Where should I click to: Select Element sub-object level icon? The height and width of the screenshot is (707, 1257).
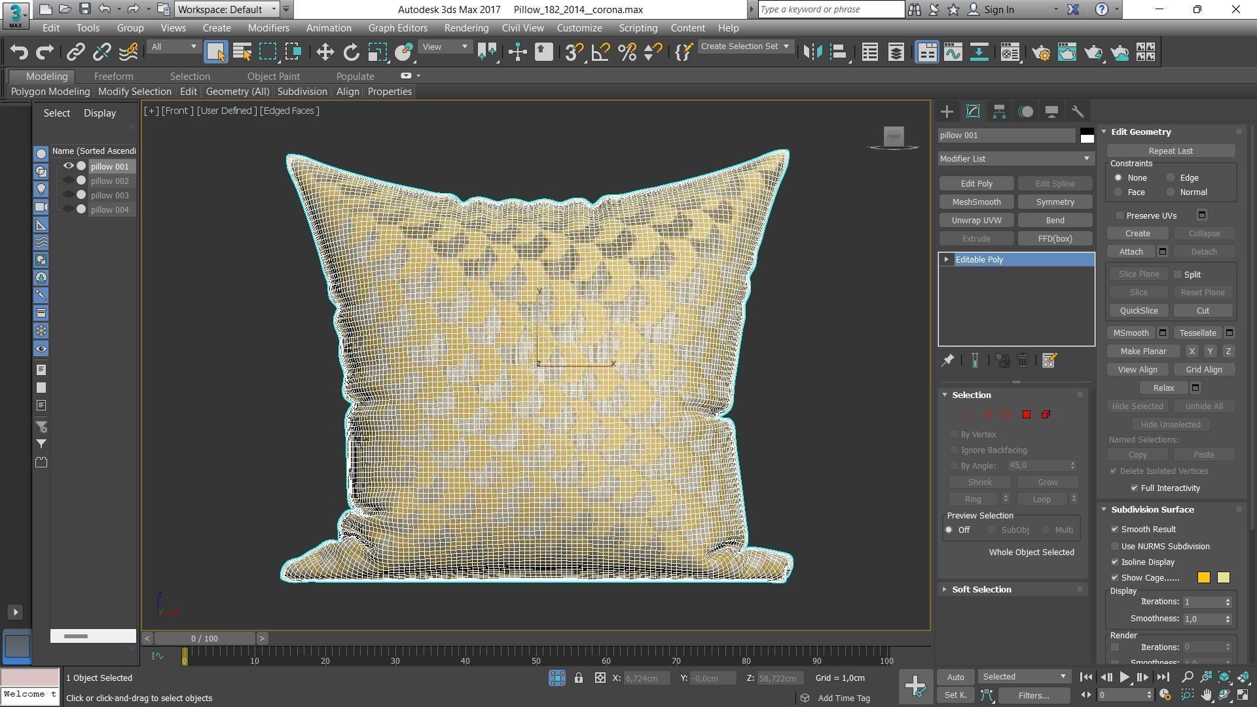[1046, 414]
